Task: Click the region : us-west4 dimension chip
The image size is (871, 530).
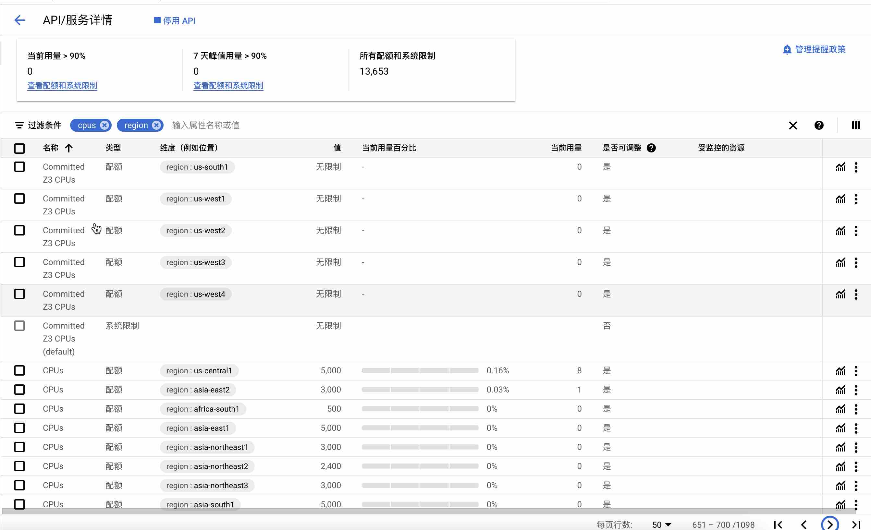Action: tap(195, 294)
